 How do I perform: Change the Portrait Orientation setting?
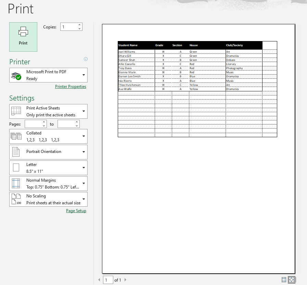[48, 152]
